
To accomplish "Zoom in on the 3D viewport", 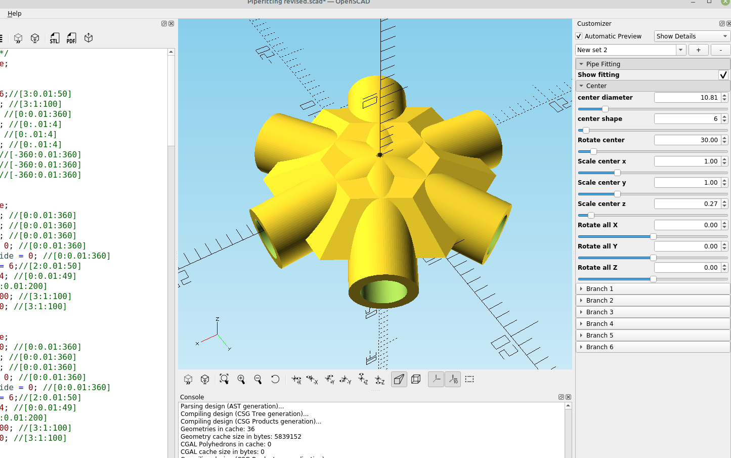I will 241,379.
